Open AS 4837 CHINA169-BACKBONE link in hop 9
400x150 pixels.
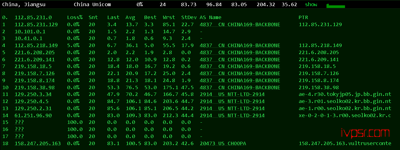click(x=240, y=81)
